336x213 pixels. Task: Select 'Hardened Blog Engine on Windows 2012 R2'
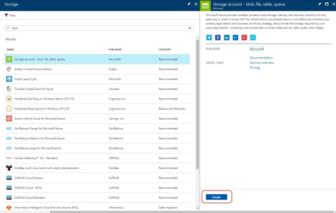pos(42,109)
